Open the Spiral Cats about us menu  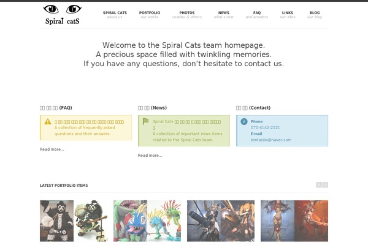[115, 15]
